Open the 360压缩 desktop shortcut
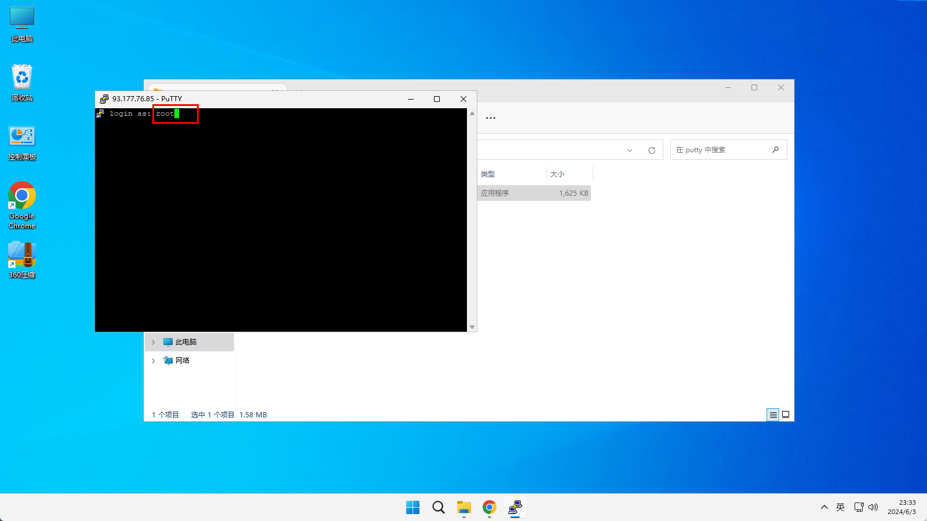The width and height of the screenshot is (927, 521). pyautogui.click(x=22, y=260)
